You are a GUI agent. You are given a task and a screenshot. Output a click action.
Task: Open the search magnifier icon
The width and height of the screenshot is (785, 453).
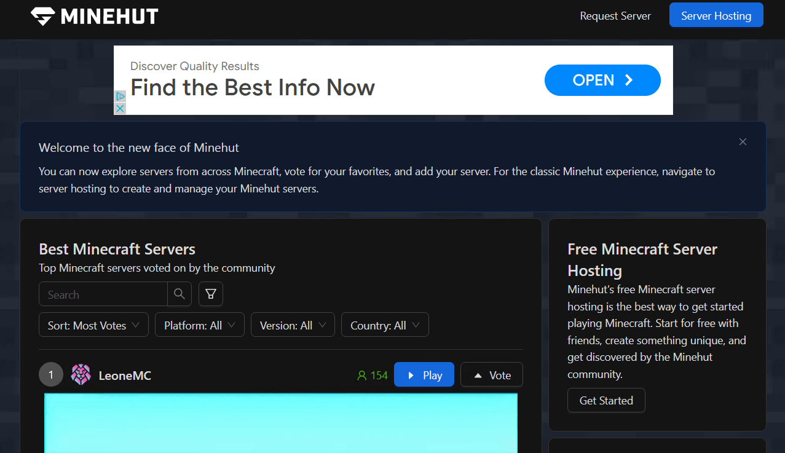pos(179,294)
